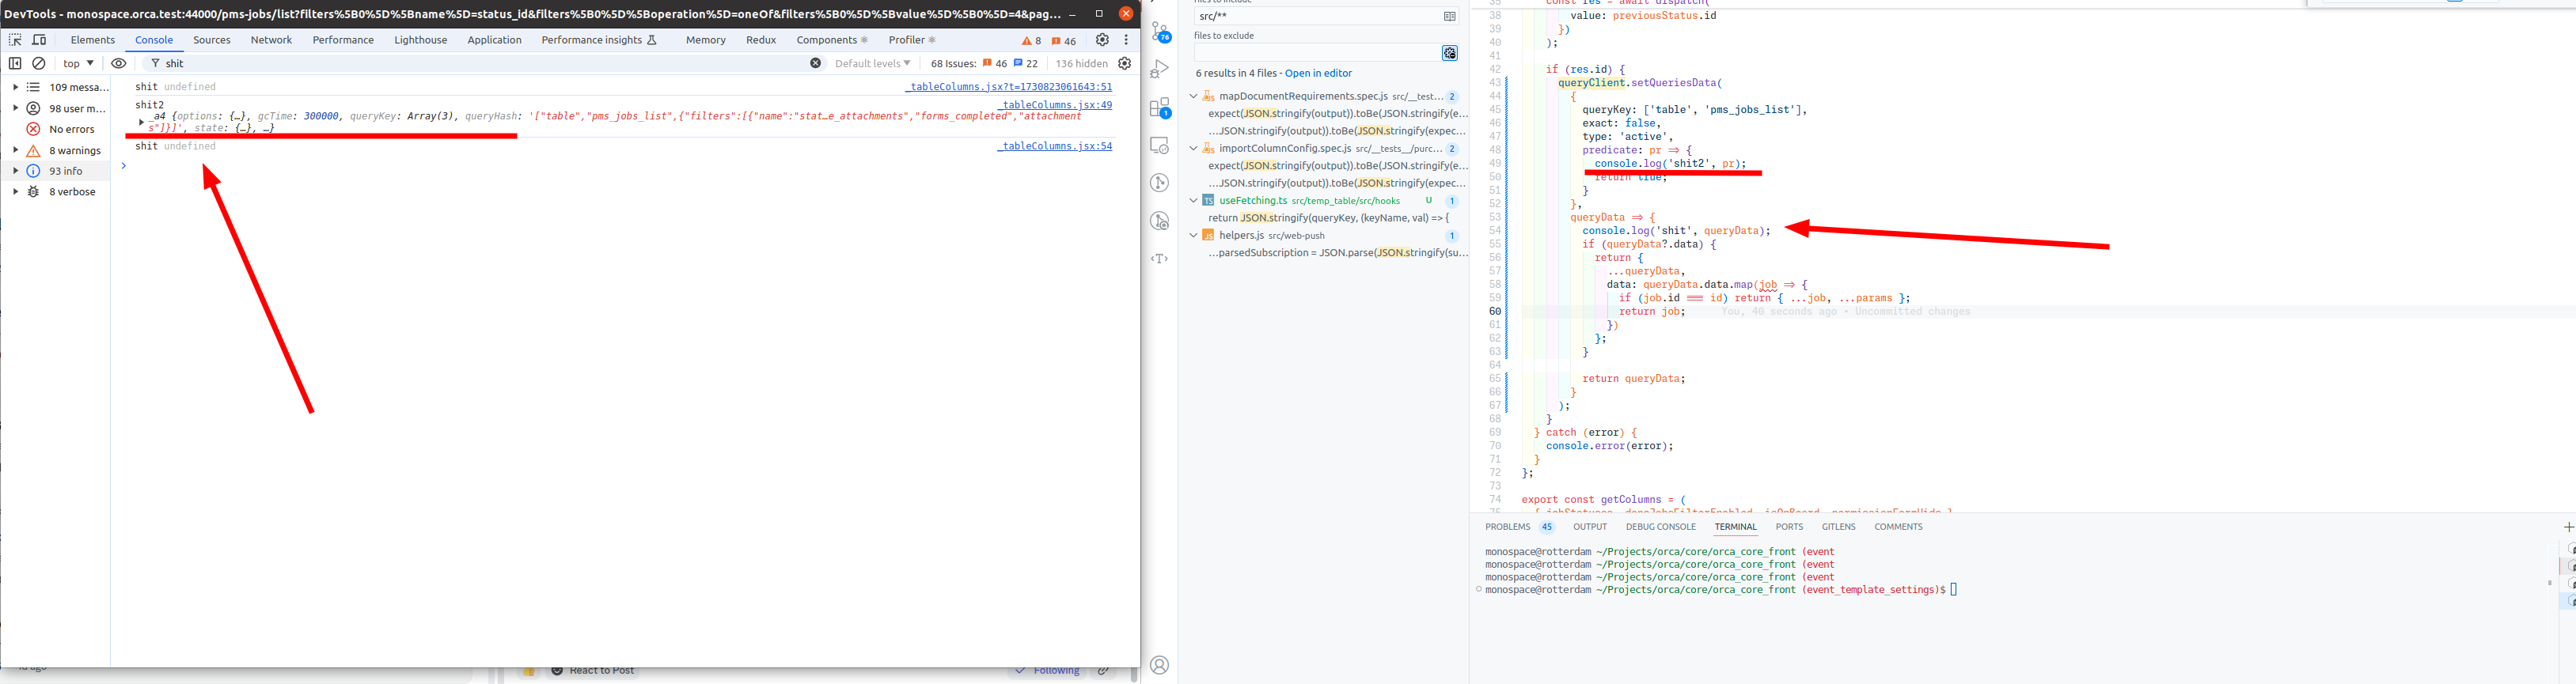Open the Performance insights tab
The width and height of the screenshot is (2576, 684).
tap(599, 40)
